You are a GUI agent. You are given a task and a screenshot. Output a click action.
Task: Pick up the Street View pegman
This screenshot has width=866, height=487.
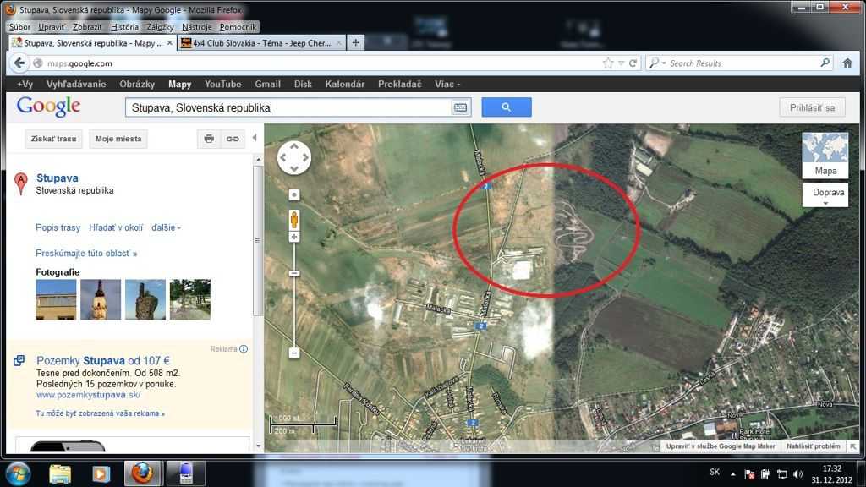coord(293,219)
